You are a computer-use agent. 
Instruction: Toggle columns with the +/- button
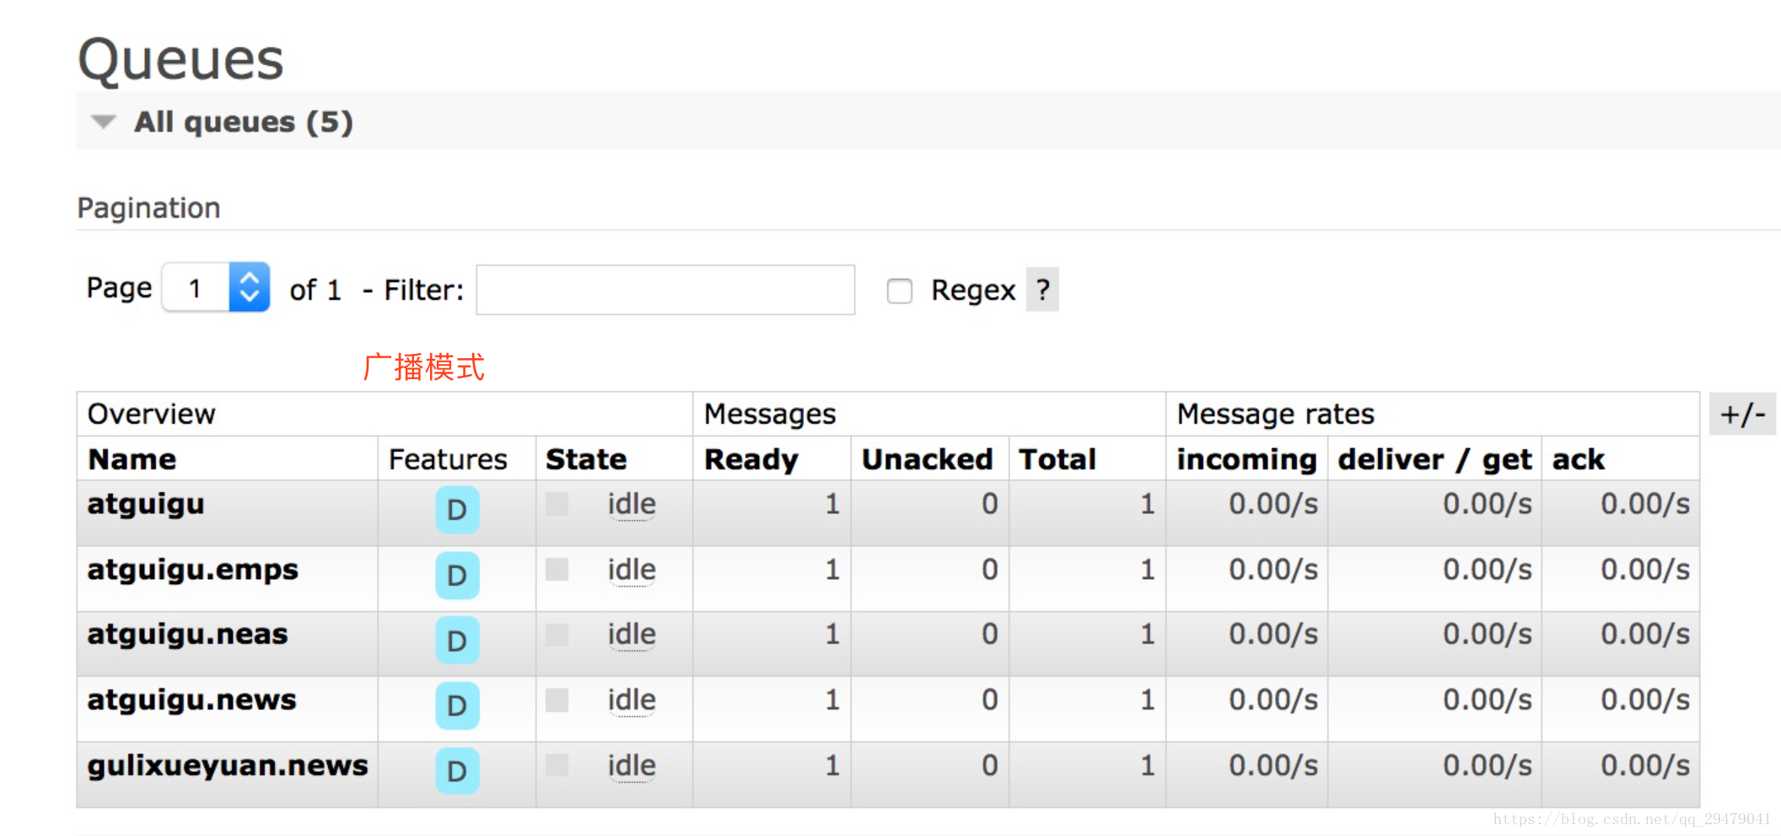point(1742,414)
